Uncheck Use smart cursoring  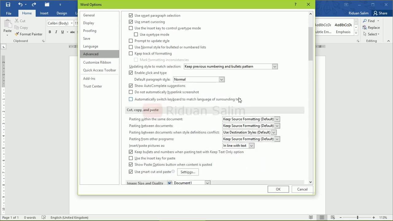(131, 22)
